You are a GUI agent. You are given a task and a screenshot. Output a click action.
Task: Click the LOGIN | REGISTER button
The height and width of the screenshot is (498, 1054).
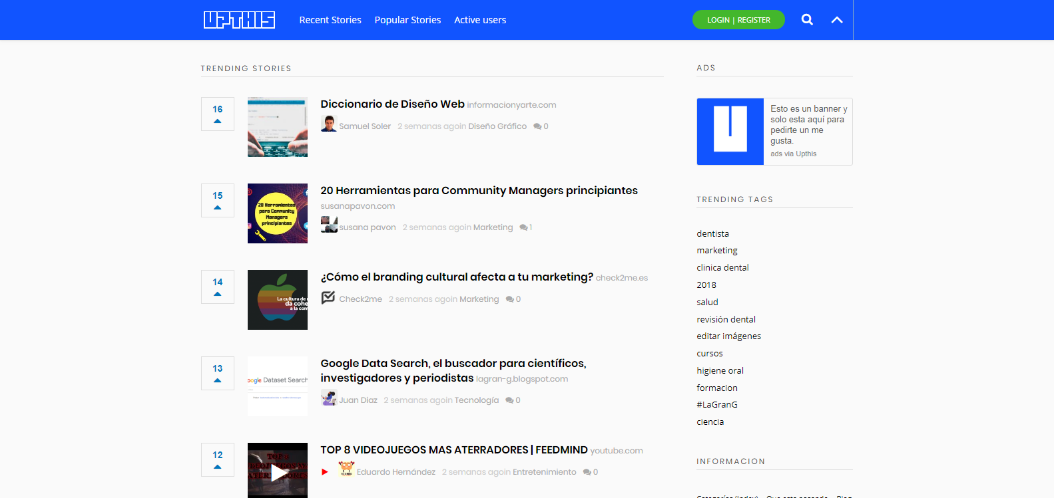[x=738, y=20]
